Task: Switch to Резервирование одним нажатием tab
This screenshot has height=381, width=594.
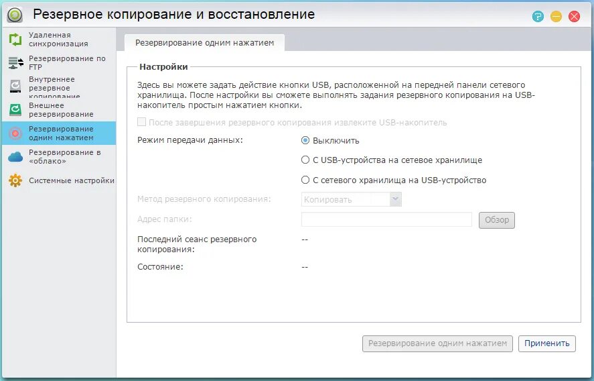Action: (204, 43)
